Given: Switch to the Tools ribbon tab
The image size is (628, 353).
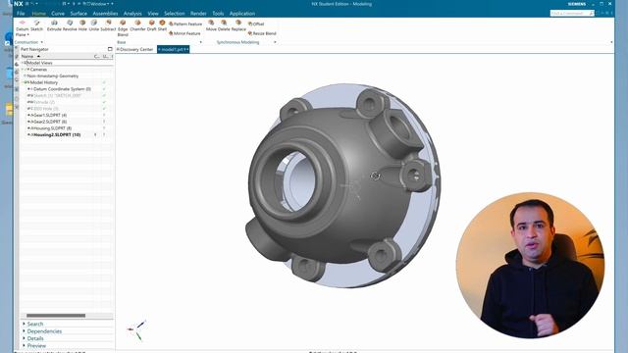Looking at the screenshot, I should [218, 13].
